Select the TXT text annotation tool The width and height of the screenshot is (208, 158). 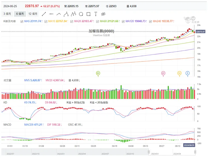(x=96, y=14)
